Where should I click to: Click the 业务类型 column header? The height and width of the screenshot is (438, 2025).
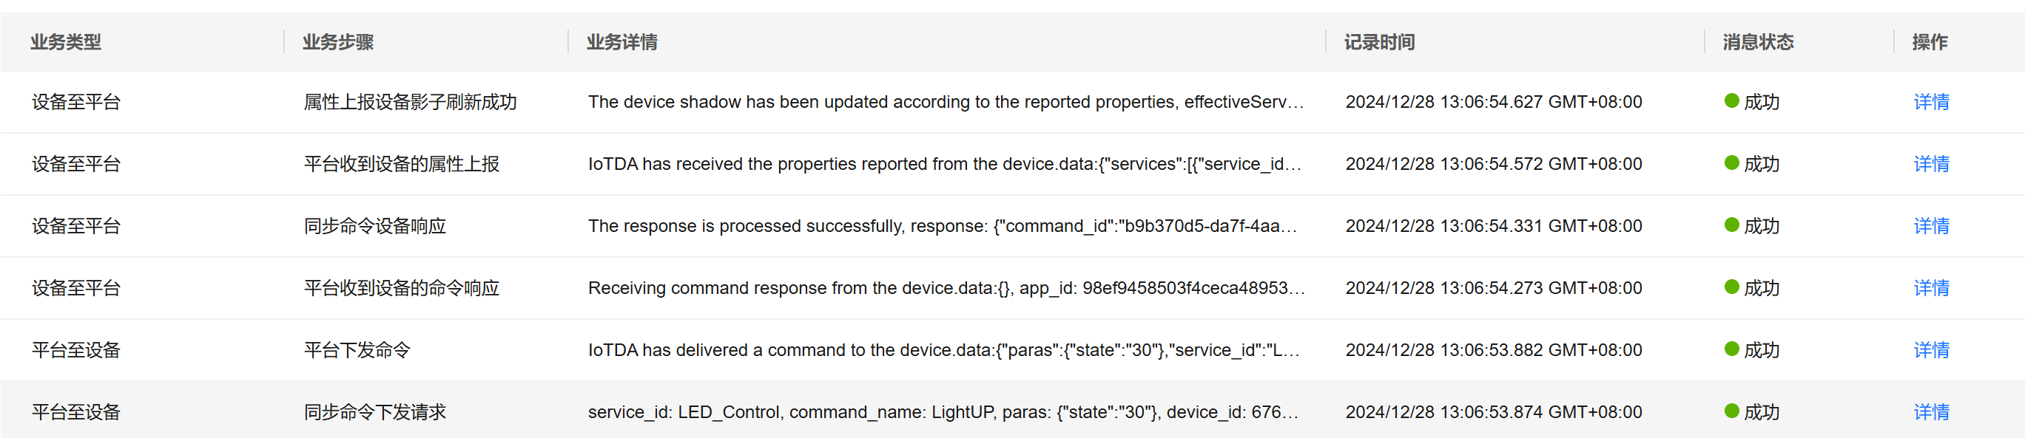[x=66, y=42]
